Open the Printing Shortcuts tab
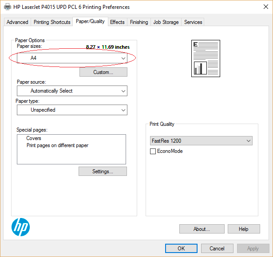 (52, 22)
